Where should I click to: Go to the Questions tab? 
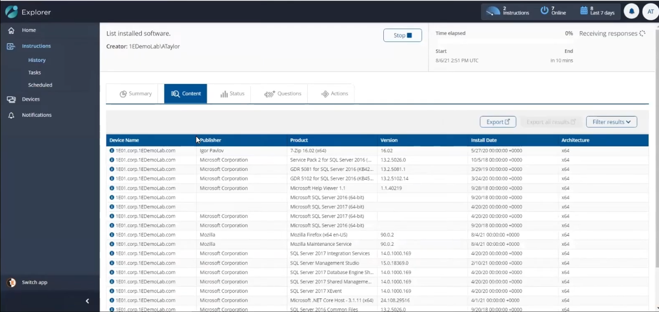click(283, 93)
